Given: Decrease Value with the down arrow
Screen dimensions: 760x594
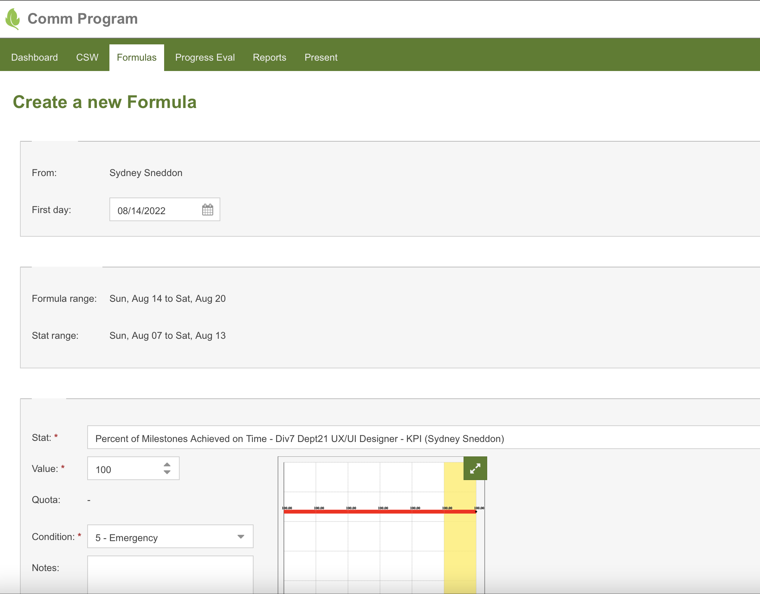Looking at the screenshot, I should 167,472.
